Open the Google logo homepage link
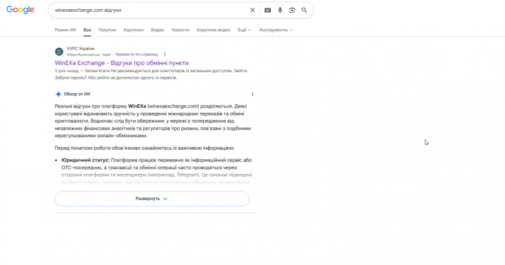 point(20,10)
